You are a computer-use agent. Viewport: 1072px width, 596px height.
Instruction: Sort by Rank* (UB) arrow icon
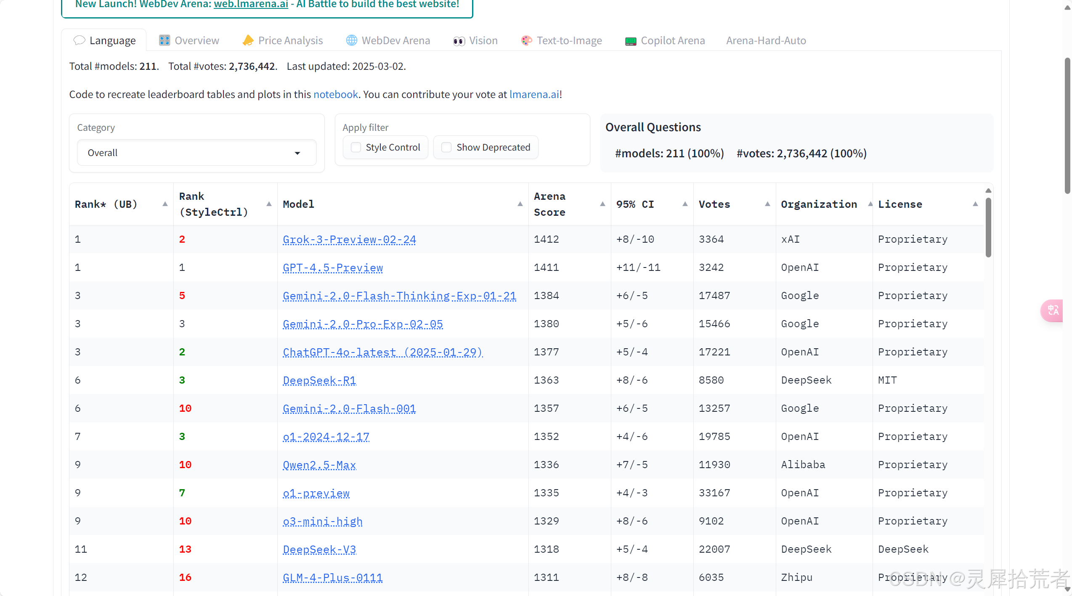click(x=165, y=204)
